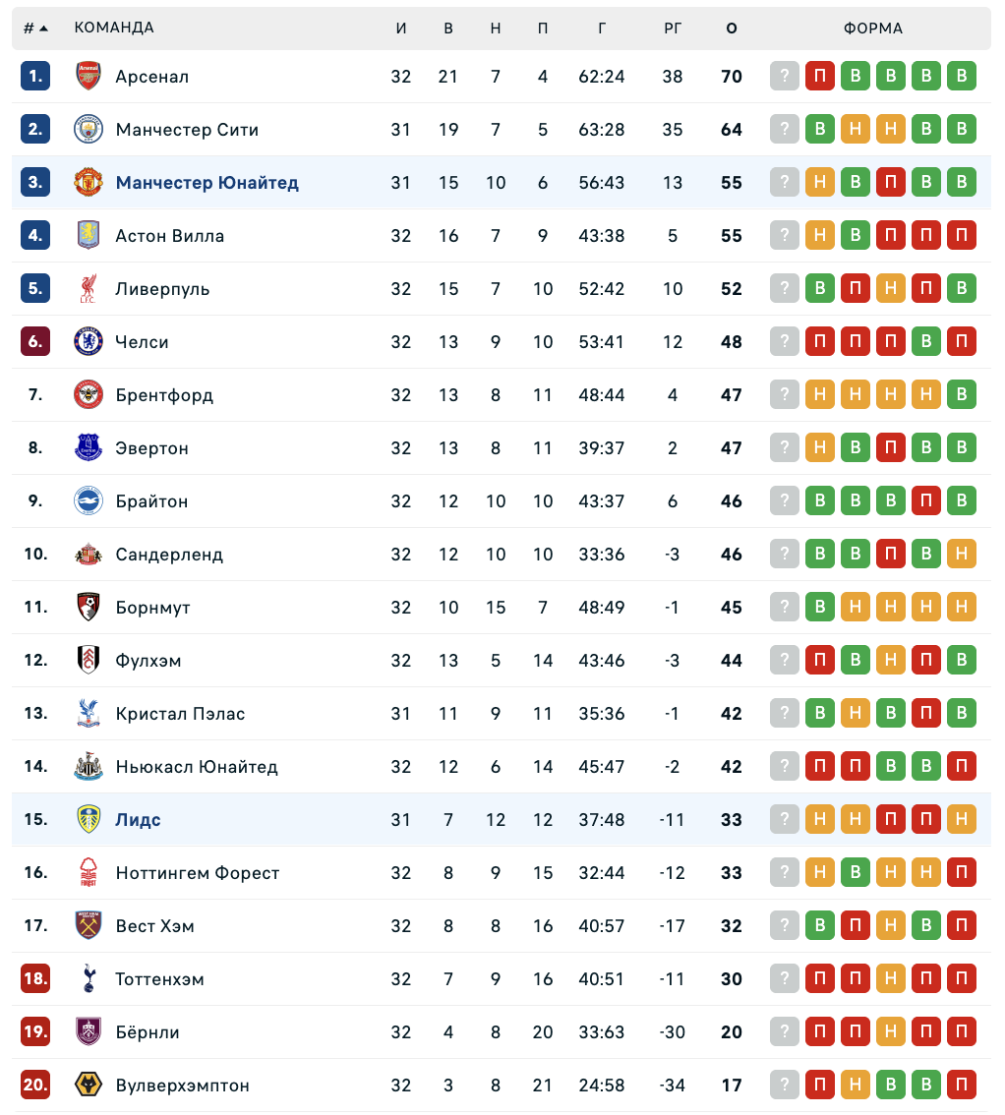Image resolution: width=1005 pixels, height=1115 pixels.
Task: Click Arsenal's gray question mark next-match badge
Action: pyautogui.click(x=784, y=77)
